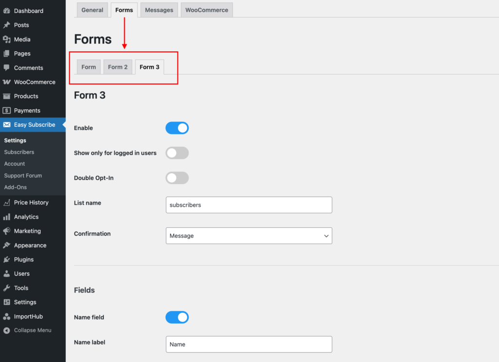Click the Price History chart icon

tap(7, 202)
